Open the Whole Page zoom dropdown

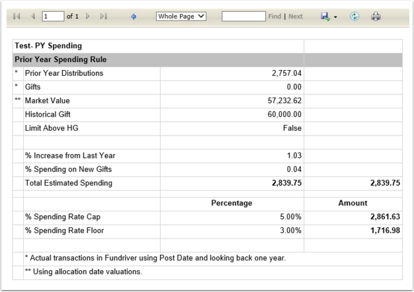(181, 17)
